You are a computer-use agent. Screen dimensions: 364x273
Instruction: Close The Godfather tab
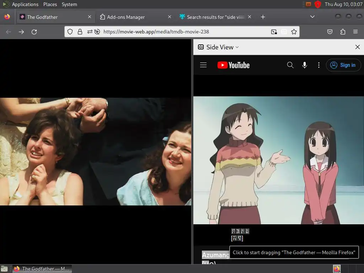90,17
